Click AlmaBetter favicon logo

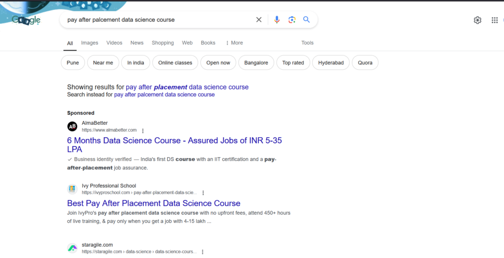click(x=72, y=126)
